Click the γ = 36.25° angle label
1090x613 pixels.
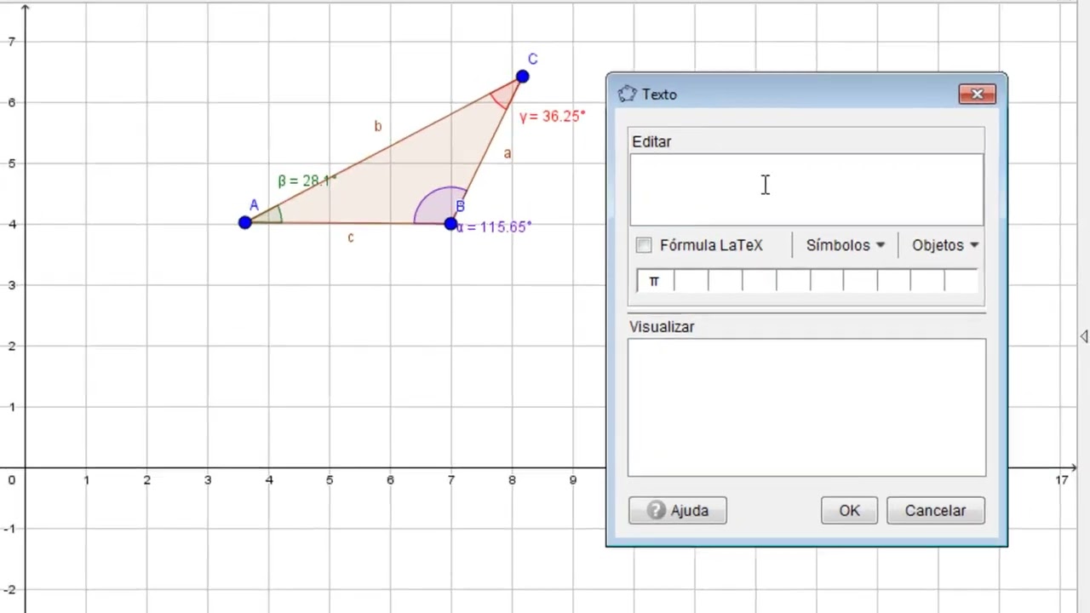[x=552, y=117]
